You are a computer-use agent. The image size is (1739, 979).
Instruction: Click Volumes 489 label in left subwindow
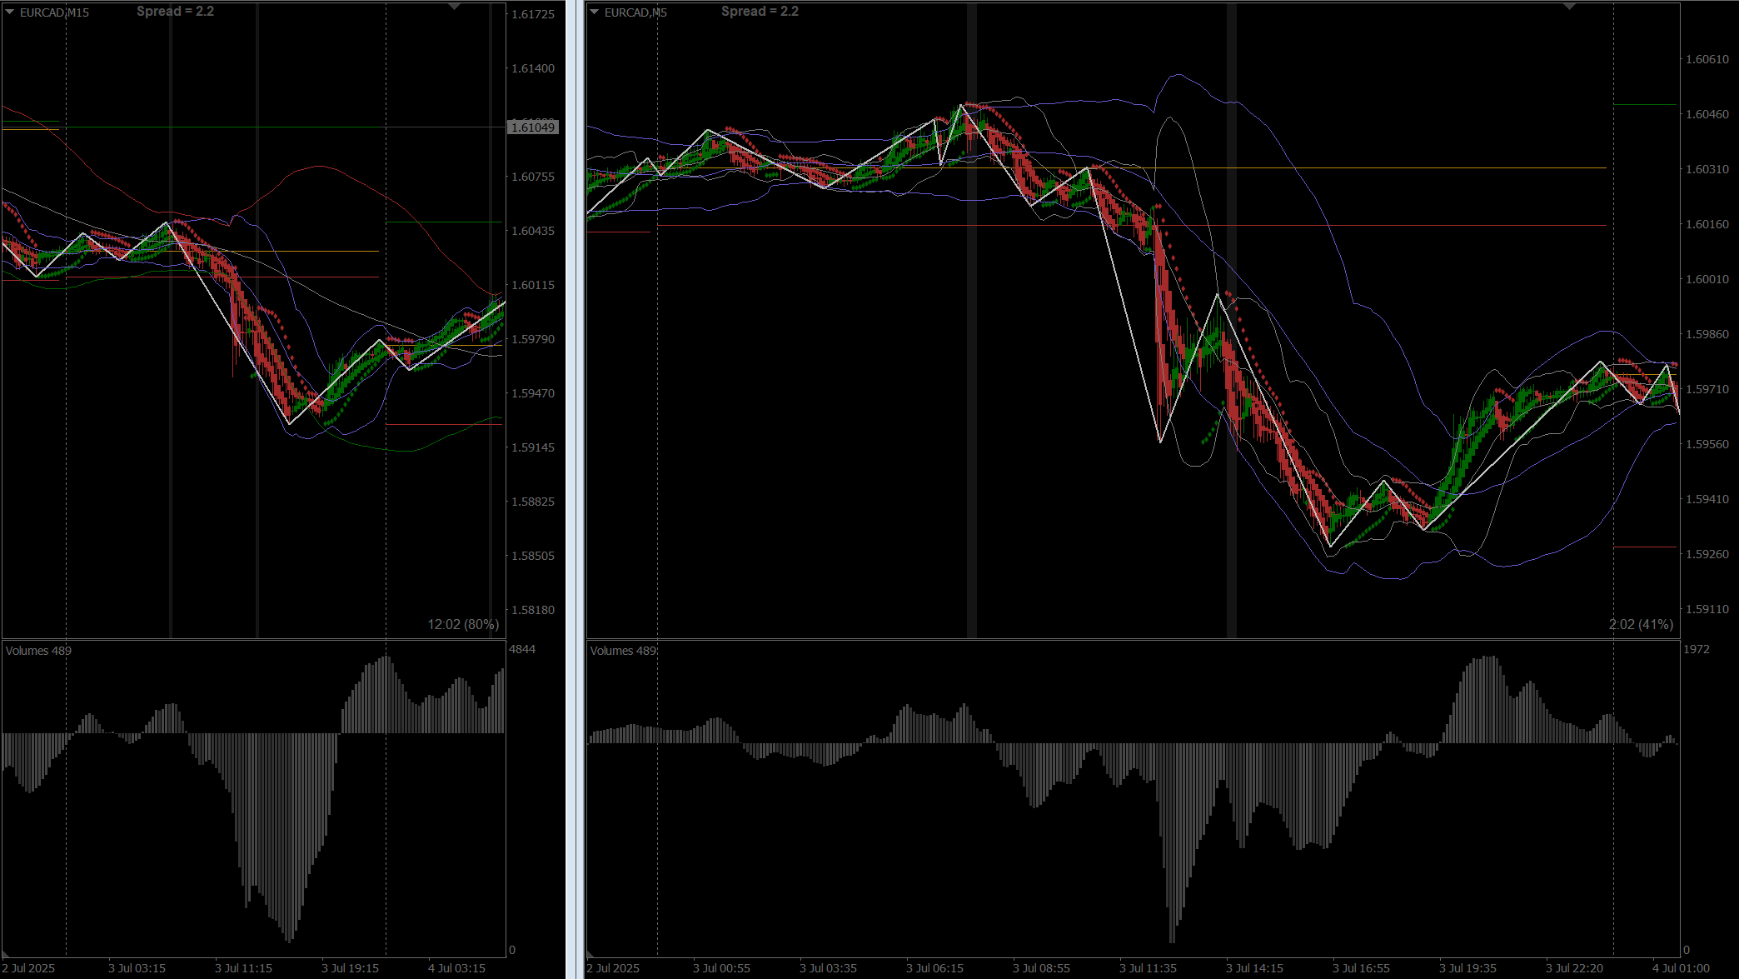38,651
